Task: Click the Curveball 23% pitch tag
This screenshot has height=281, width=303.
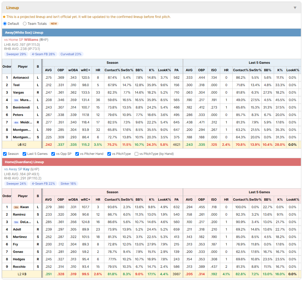Action: (x=71, y=54)
